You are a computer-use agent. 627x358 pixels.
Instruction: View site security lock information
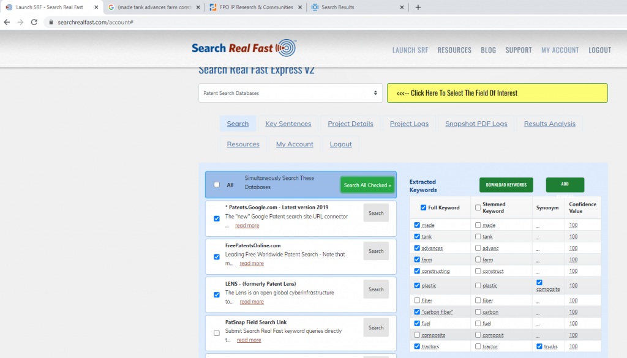click(51, 23)
